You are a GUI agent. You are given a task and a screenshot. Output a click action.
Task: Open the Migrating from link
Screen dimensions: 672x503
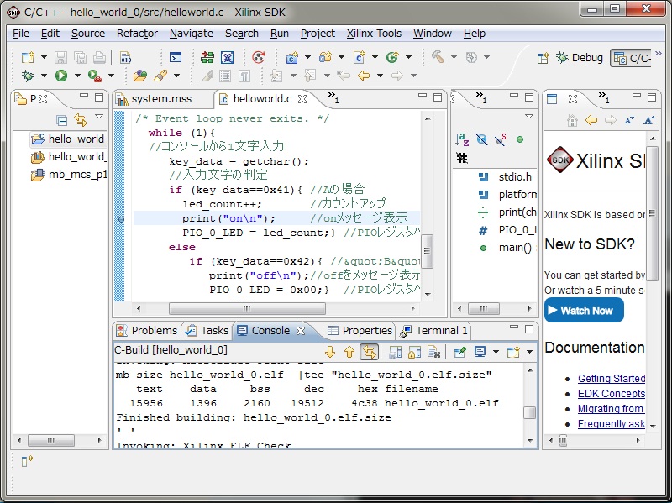pyautogui.click(x=611, y=409)
